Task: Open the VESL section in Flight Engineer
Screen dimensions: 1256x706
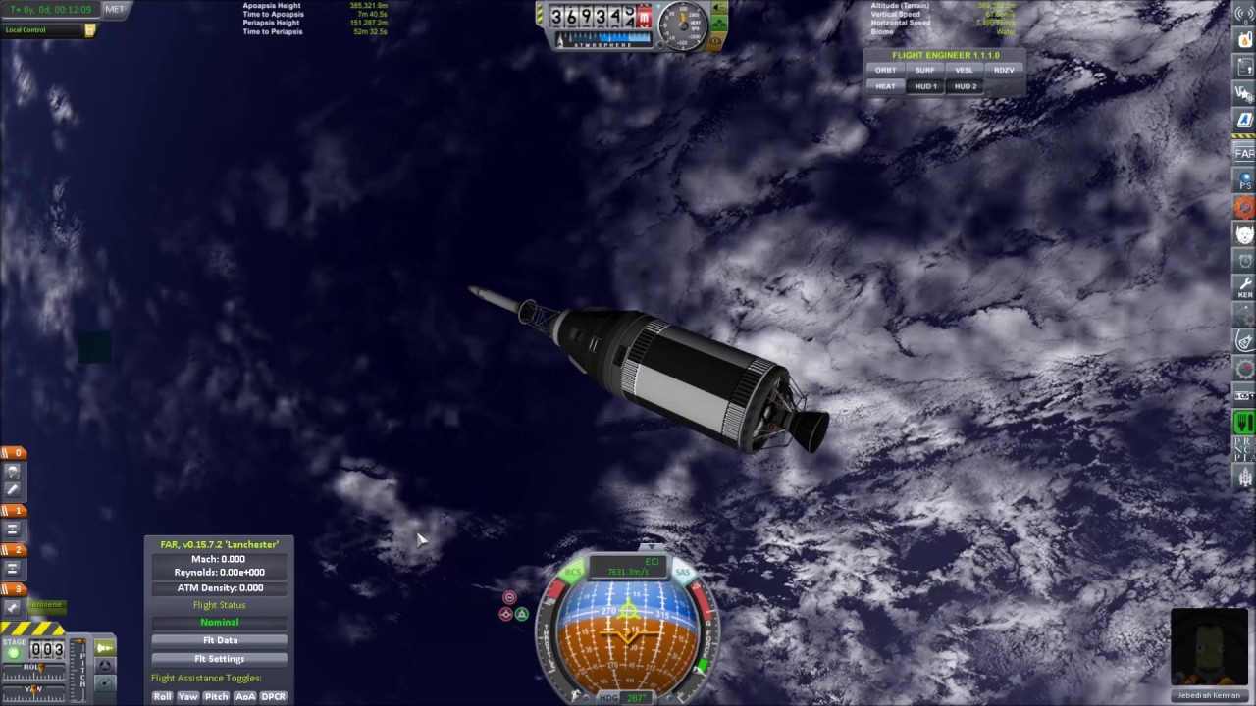Action: [965, 71]
